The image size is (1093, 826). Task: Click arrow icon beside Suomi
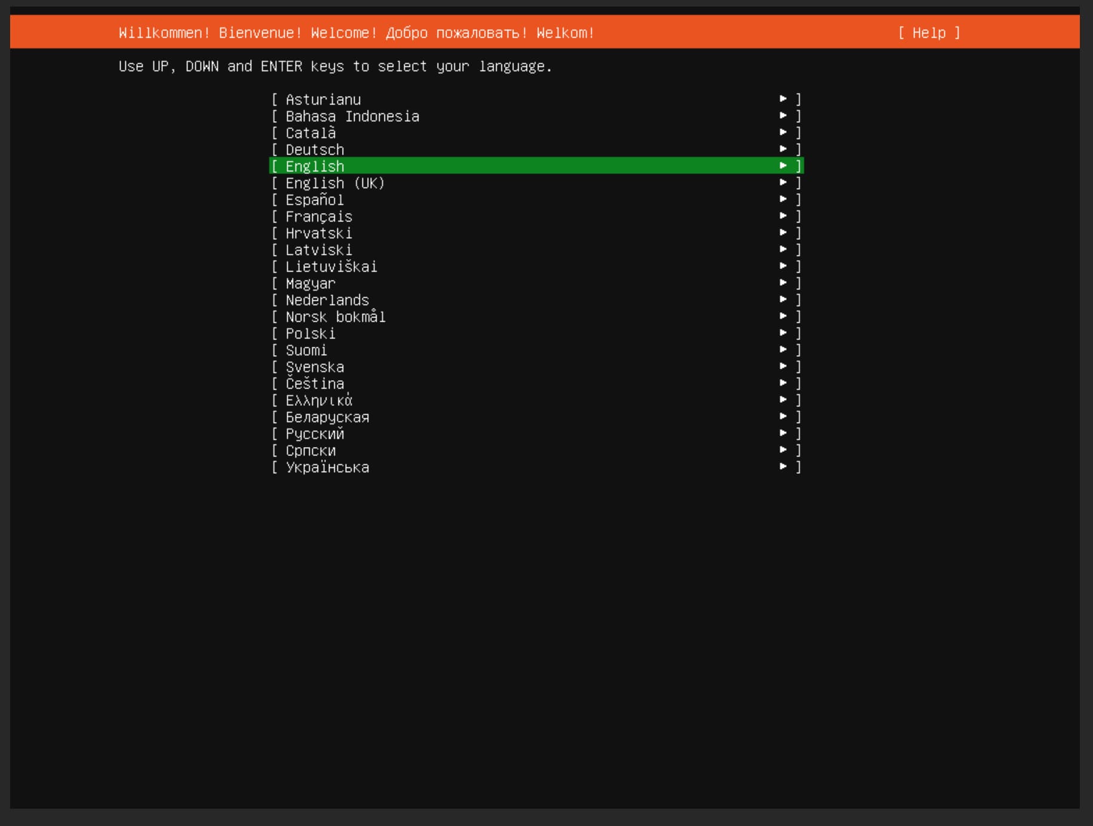coord(783,349)
